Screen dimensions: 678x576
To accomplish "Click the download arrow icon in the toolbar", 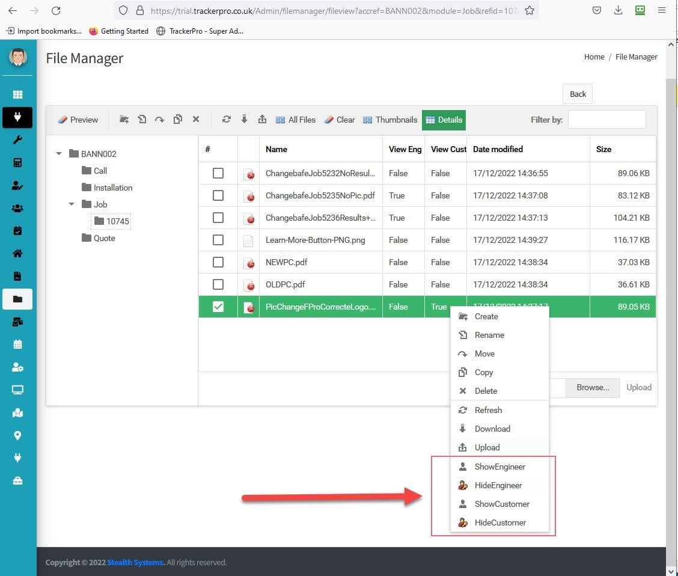I will pyautogui.click(x=244, y=120).
